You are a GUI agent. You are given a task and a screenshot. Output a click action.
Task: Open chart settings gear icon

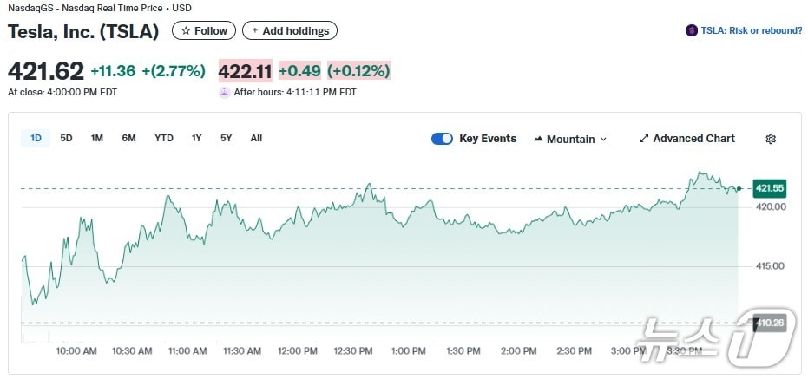[770, 139]
